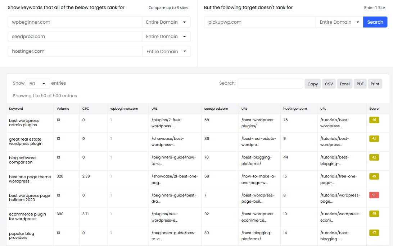Screen dimensions: 393x246
Task: Click URL '/how-to-make-a-one-page-w...'
Action: click(258, 179)
